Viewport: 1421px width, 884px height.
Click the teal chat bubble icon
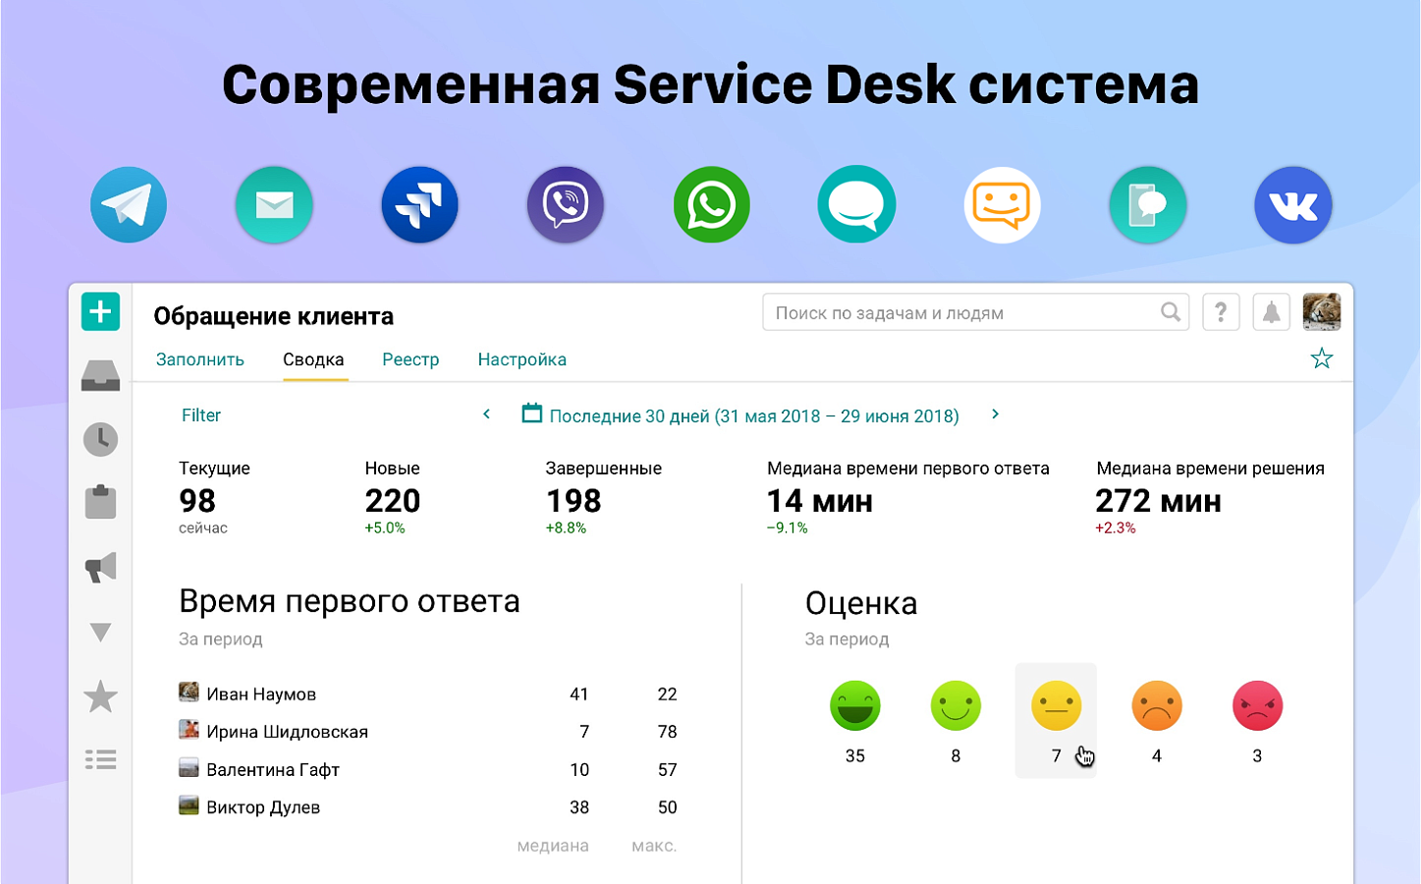point(856,205)
